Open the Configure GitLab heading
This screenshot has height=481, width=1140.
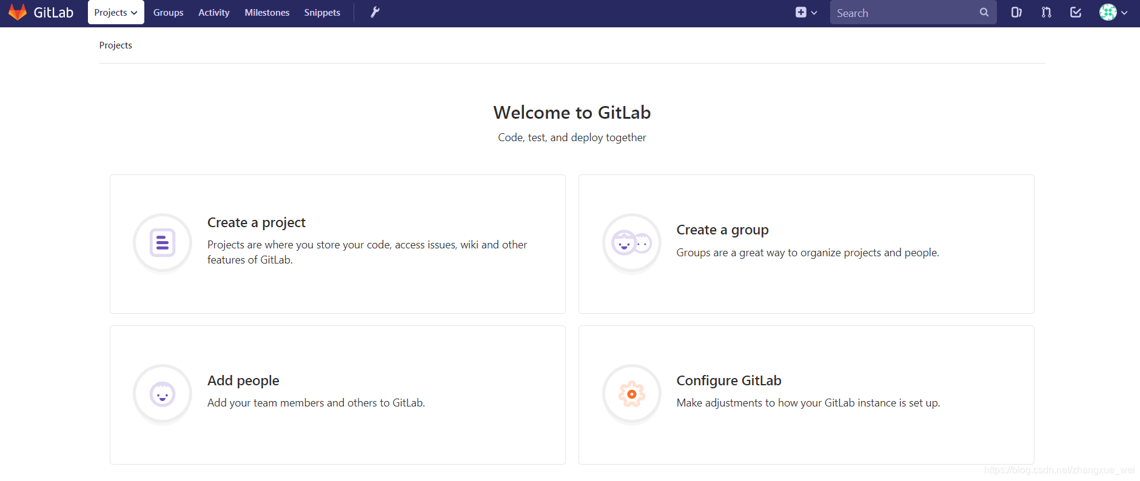(x=729, y=380)
